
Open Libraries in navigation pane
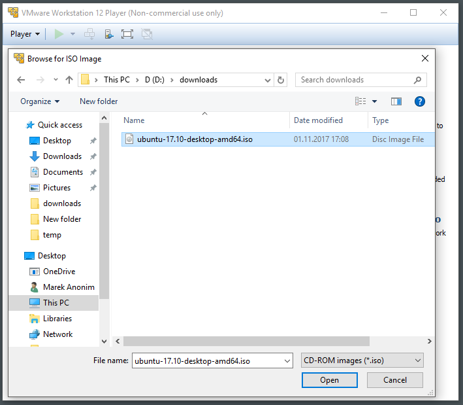click(x=57, y=319)
